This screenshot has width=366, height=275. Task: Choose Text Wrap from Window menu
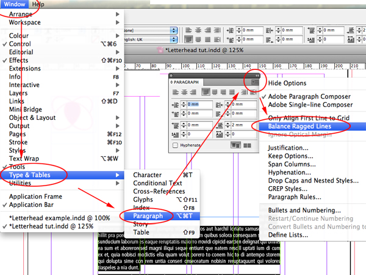[62, 159]
